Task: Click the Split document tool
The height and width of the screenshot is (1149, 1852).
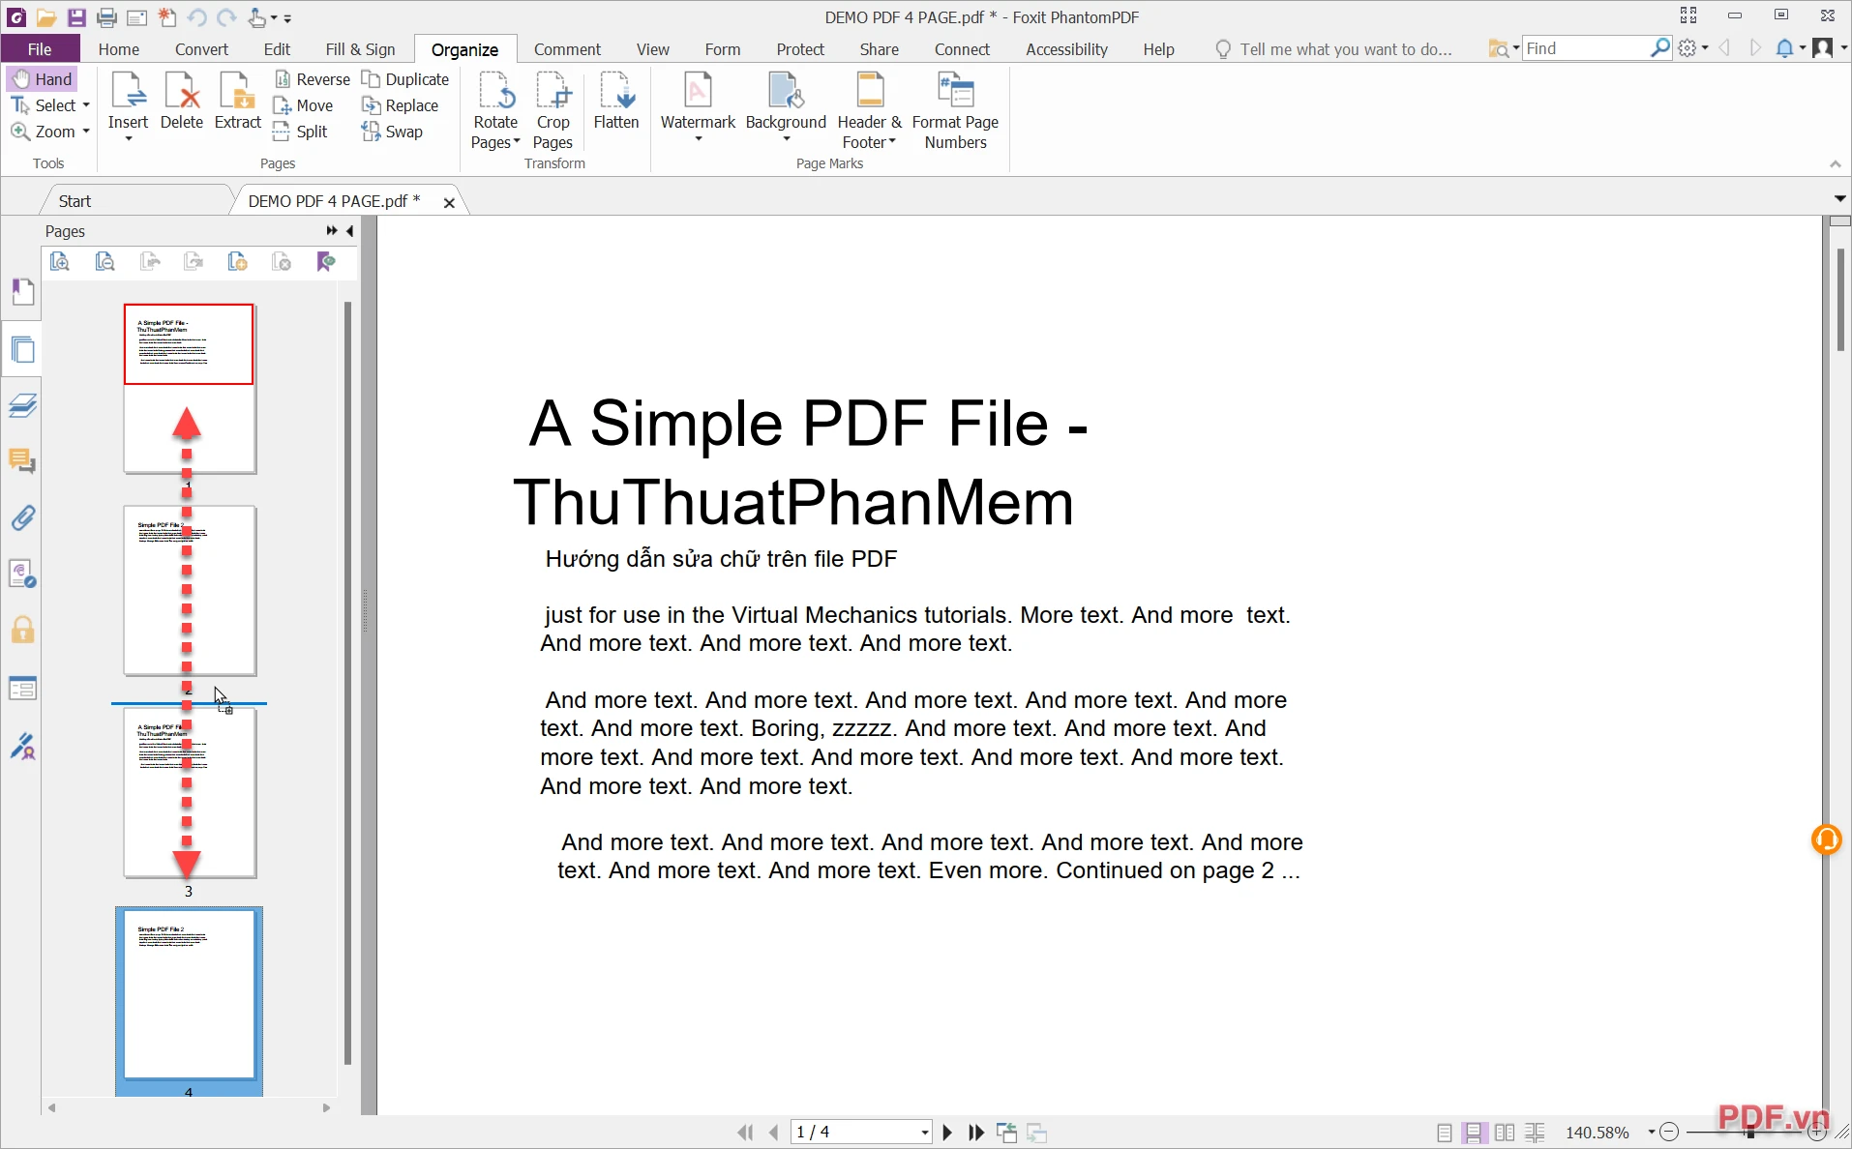Action: (x=300, y=132)
